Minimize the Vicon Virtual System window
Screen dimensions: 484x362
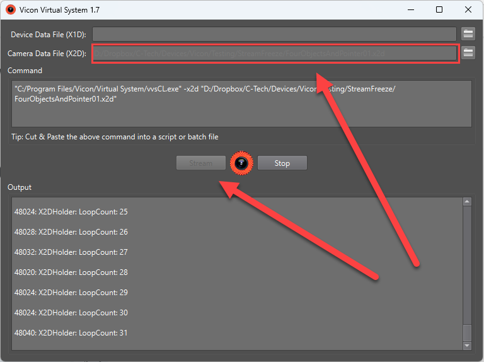(x=410, y=10)
